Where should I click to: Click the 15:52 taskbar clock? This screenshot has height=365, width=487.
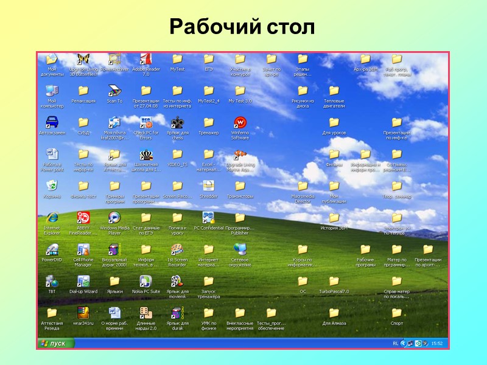click(437, 343)
